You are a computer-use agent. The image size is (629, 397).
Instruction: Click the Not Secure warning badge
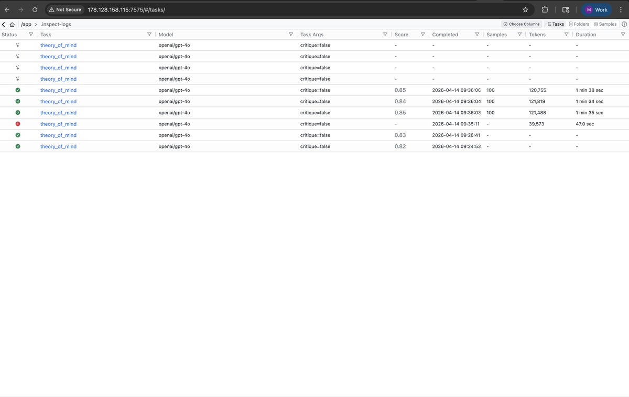[x=65, y=9]
